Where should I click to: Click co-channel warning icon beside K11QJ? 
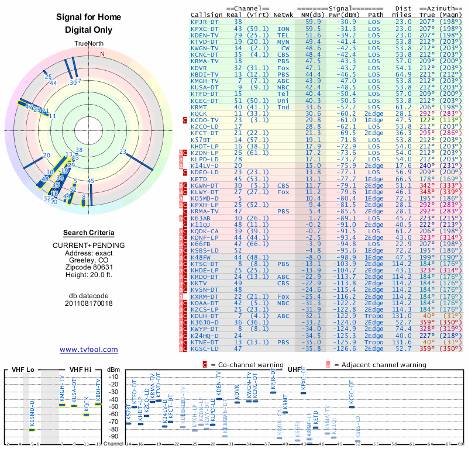pos(185,224)
